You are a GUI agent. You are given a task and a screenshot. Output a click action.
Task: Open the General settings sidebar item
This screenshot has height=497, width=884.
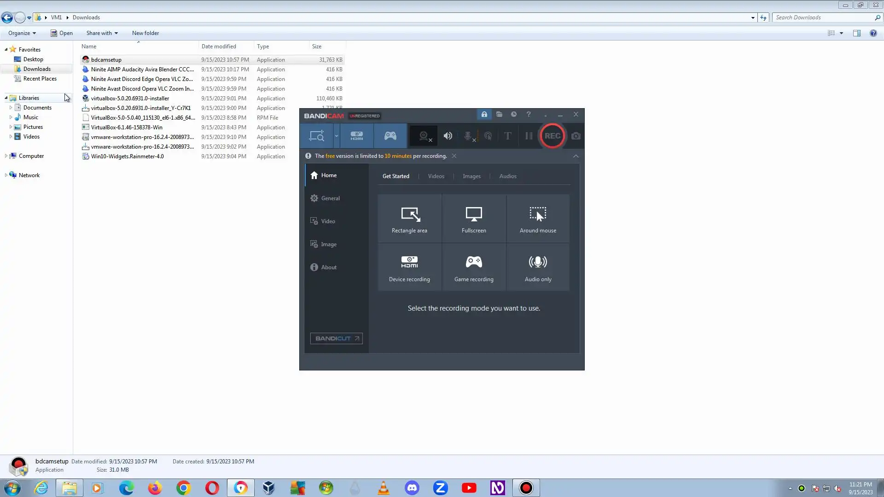tap(330, 198)
